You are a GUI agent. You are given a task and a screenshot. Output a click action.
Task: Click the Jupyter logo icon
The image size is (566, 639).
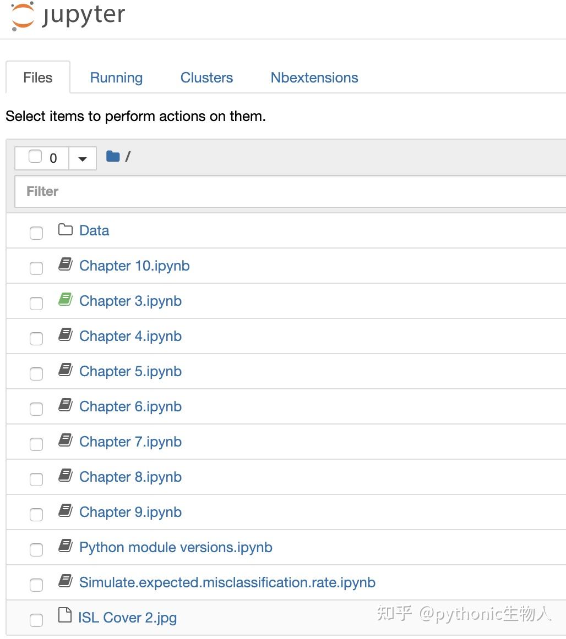23,16
